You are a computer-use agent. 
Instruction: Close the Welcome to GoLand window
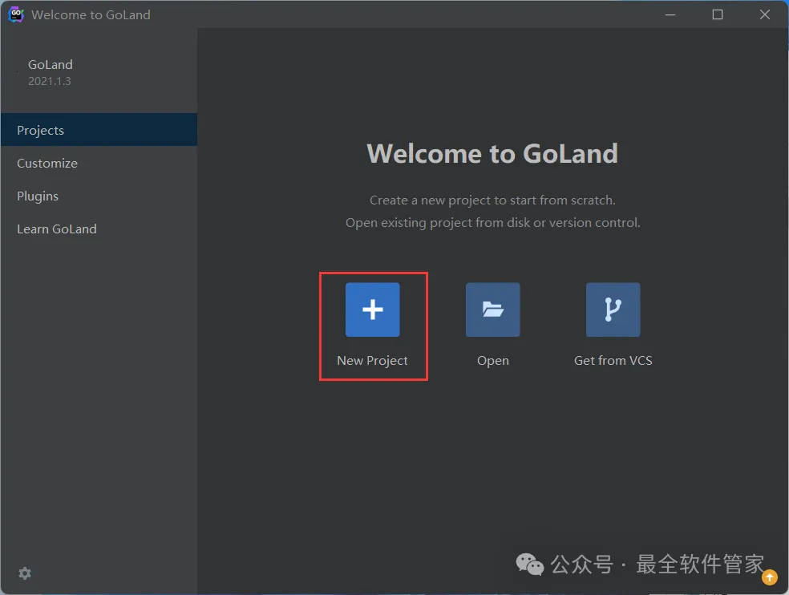pos(765,14)
